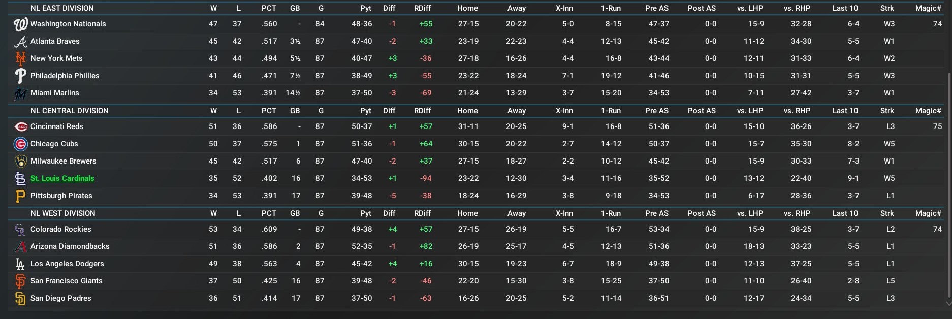Sort NL East by Magic# header

click(928, 8)
